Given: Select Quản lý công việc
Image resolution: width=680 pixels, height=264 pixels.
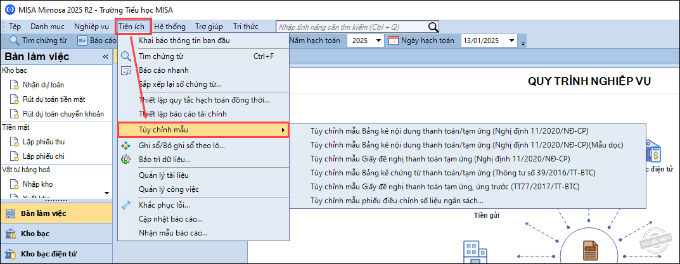Looking at the screenshot, I should point(203,189).
